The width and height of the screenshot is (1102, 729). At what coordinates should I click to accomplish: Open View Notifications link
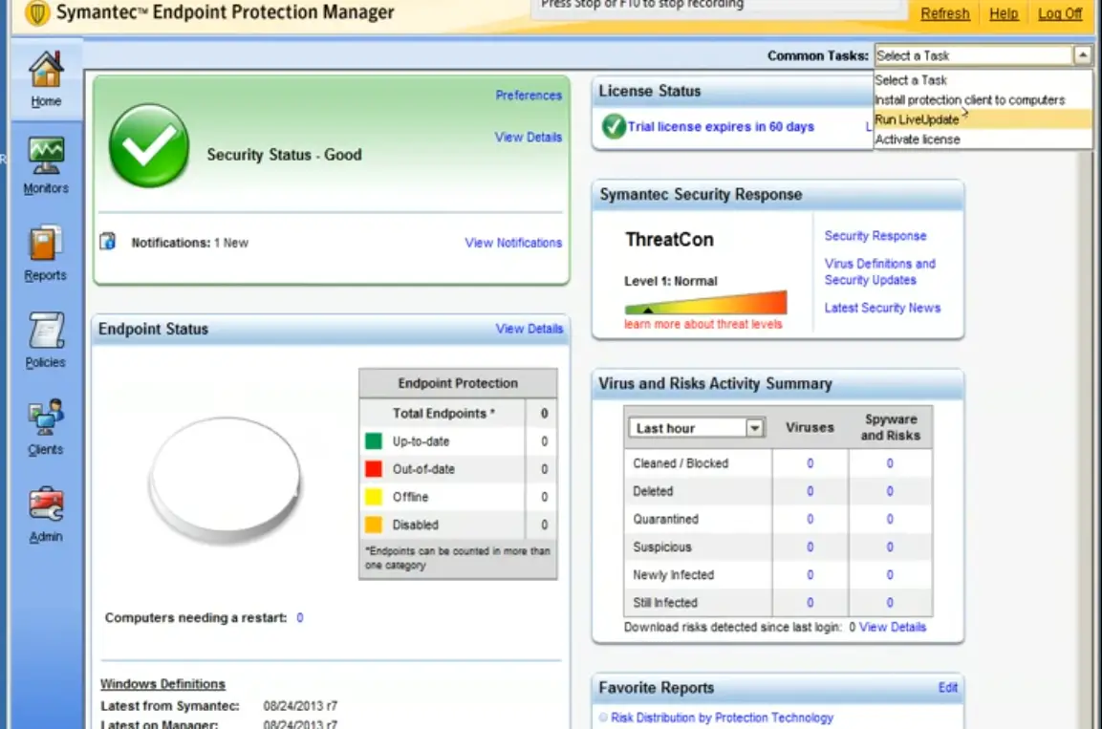click(514, 243)
